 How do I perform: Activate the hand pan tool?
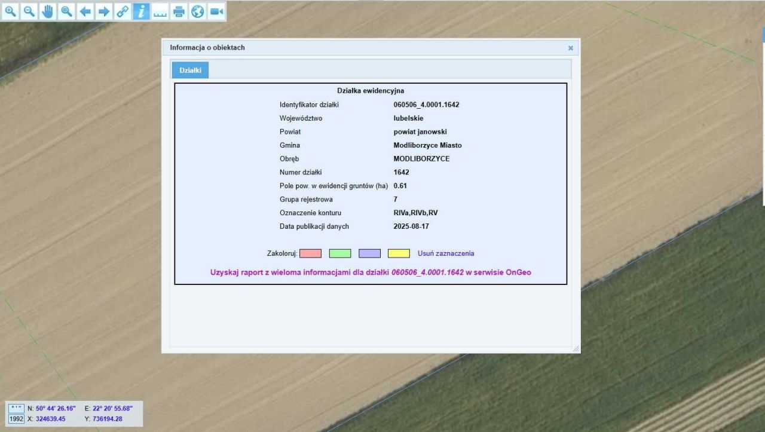click(x=48, y=11)
